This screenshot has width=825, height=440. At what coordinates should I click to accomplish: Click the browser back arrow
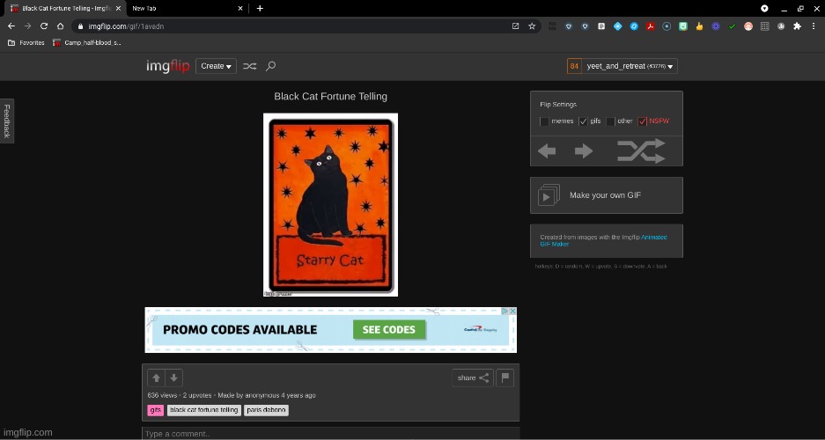click(x=11, y=26)
